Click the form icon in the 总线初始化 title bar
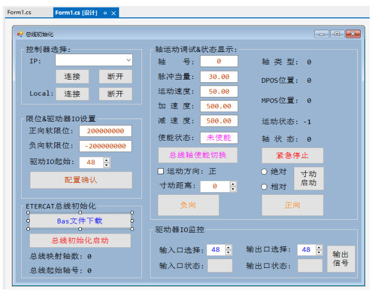Screen dimensions: 374x296 point(20,34)
